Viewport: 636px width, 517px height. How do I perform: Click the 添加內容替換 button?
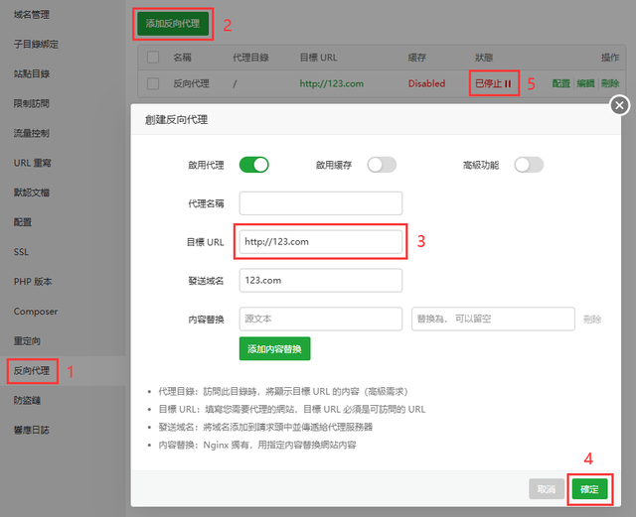(x=275, y=349)
